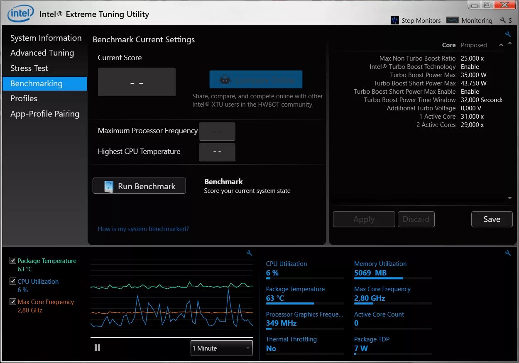Screen dimensions: 519x363
Task: Click the CPU Utilization progress bar
Action: (305, 278)
